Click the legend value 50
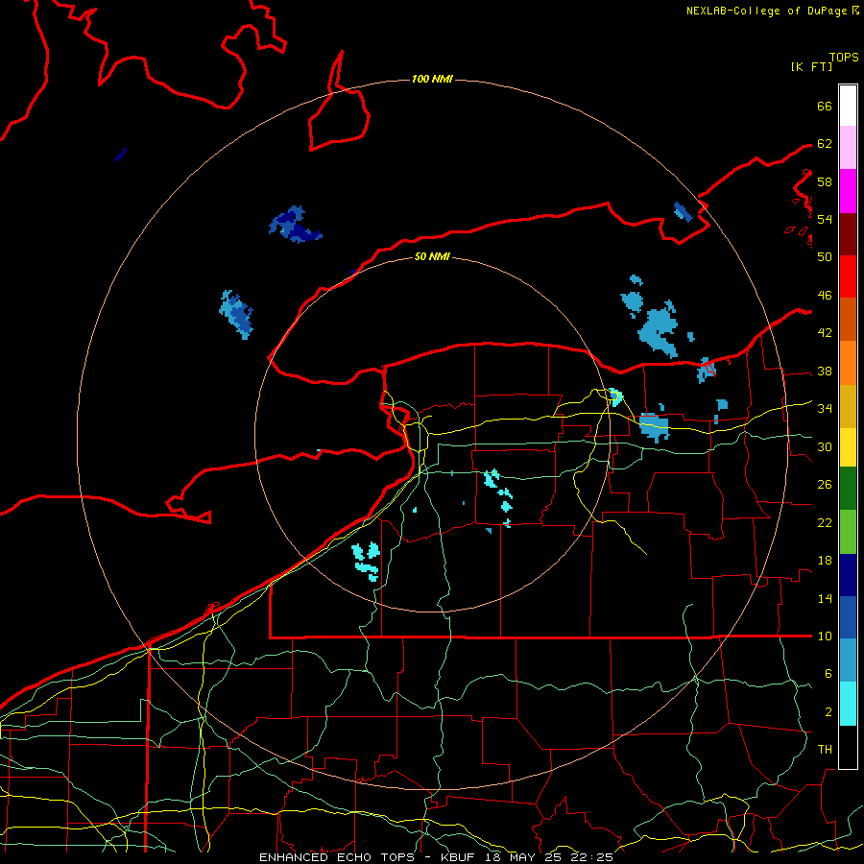Viewport: 864px width, 864px height. (x=825, y=257)
